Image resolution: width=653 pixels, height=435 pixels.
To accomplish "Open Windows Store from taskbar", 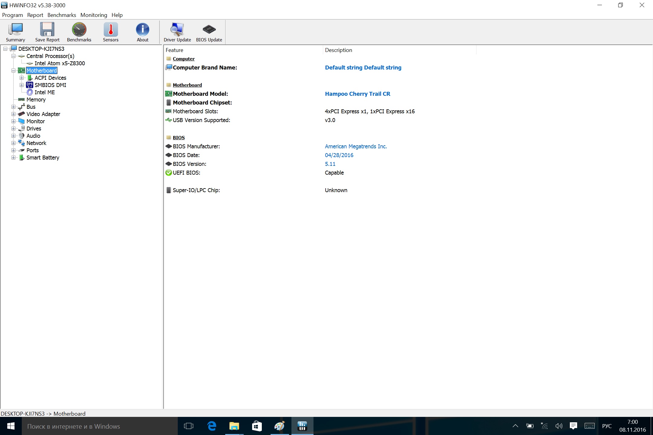I will click(257, 426).
